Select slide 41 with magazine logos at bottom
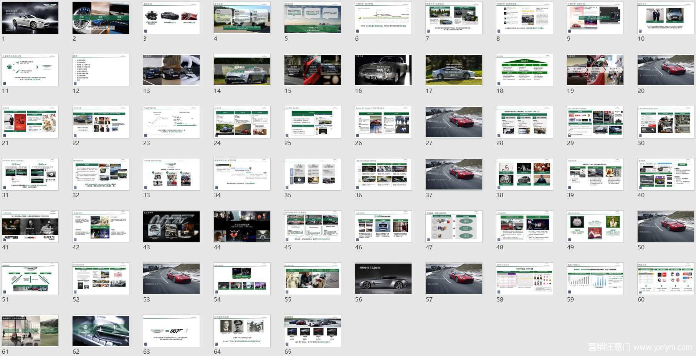696x356 pixels. coord(30,226)
